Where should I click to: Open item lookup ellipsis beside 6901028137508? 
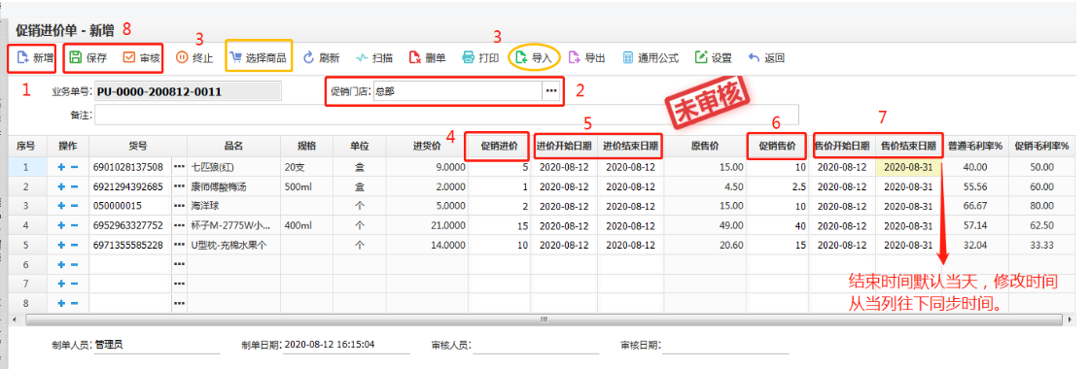tap(179, 167)
